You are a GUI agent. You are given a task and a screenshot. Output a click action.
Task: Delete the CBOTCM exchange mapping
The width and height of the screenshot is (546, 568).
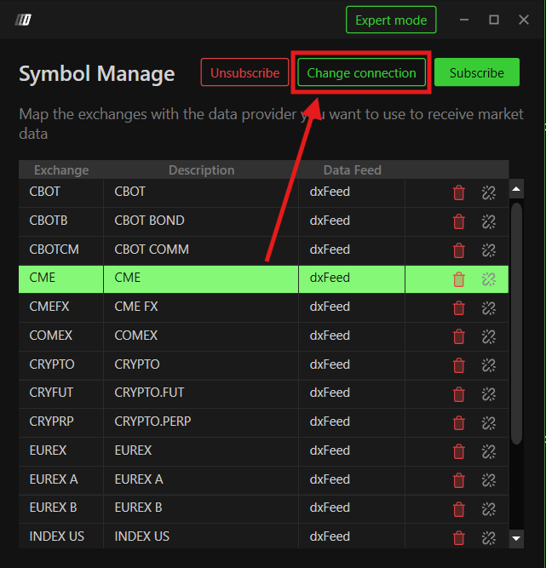click(x=458, y=250)
